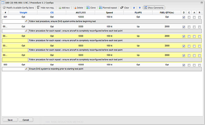This screenshot has width=205, height=125.
Task: Clear the config values
Action: click(125, 8)
